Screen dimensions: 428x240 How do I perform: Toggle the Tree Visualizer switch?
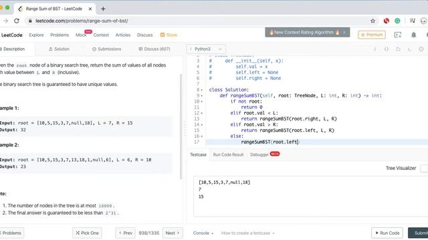coord(424,168)
